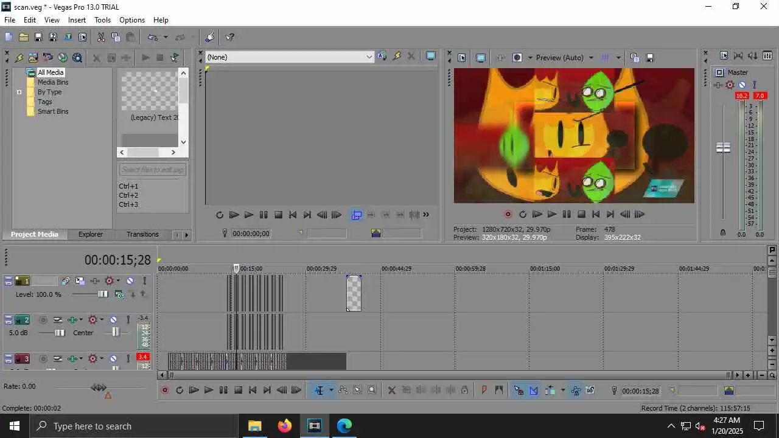Play the timeline from transport bar

[x=208, y=391]
